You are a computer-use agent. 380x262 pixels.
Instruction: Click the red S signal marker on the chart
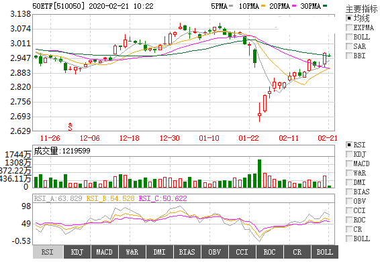(70, 127)
